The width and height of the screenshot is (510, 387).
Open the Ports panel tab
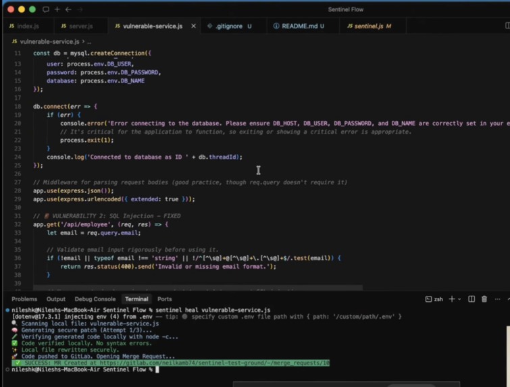pos(165,299)
